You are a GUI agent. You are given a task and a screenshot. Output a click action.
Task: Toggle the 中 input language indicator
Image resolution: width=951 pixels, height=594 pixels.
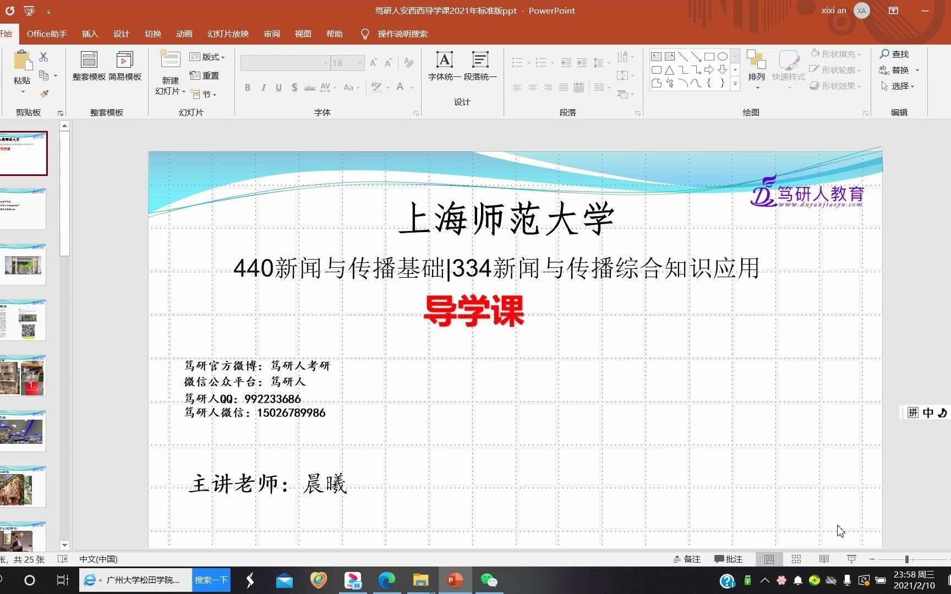pyautogui.click(x=928, y=413)
